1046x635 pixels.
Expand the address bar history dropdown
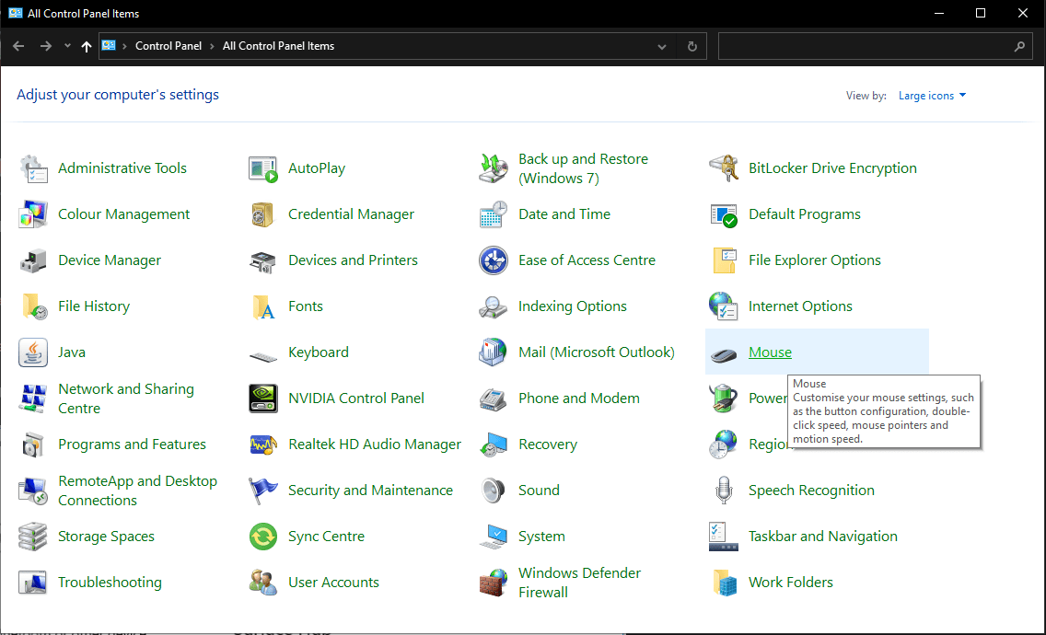coord(661,45)
